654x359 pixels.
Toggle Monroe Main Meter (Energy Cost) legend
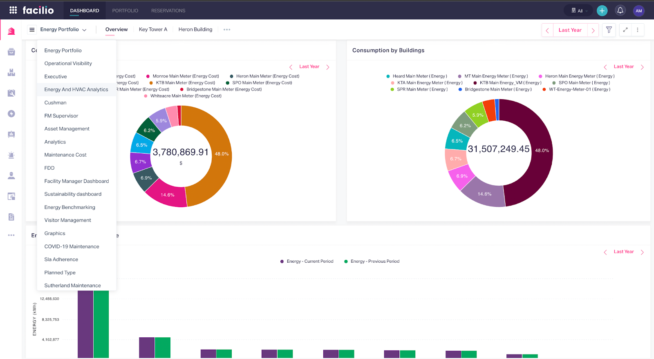[183, 76]
